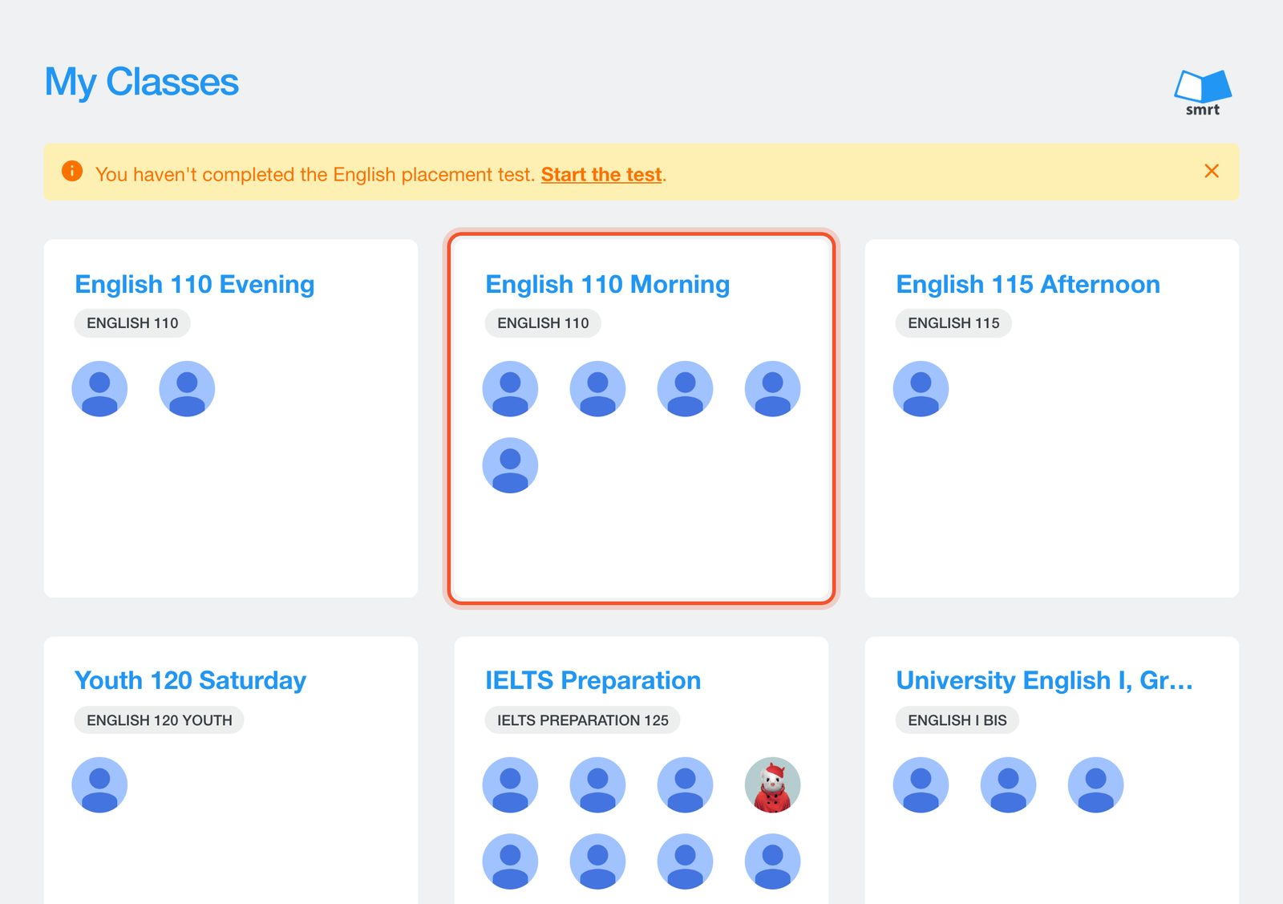The height and width of the screenshot is (904, 1283).
Task: Click the mouse-in-red-coat avatar in IELTS Preparation
Action: click(x=773, y=785)
